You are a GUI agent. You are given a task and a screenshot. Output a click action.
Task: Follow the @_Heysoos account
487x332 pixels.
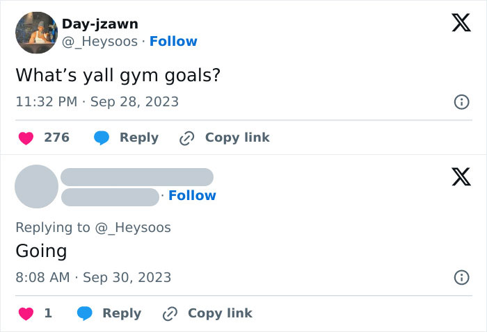click(173, 42)
